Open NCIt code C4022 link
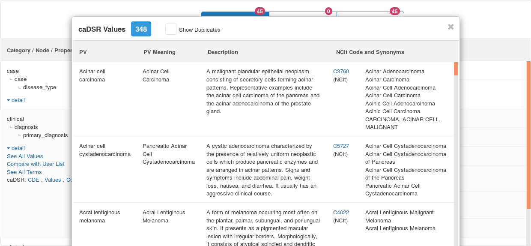 [x=341, y=213]
